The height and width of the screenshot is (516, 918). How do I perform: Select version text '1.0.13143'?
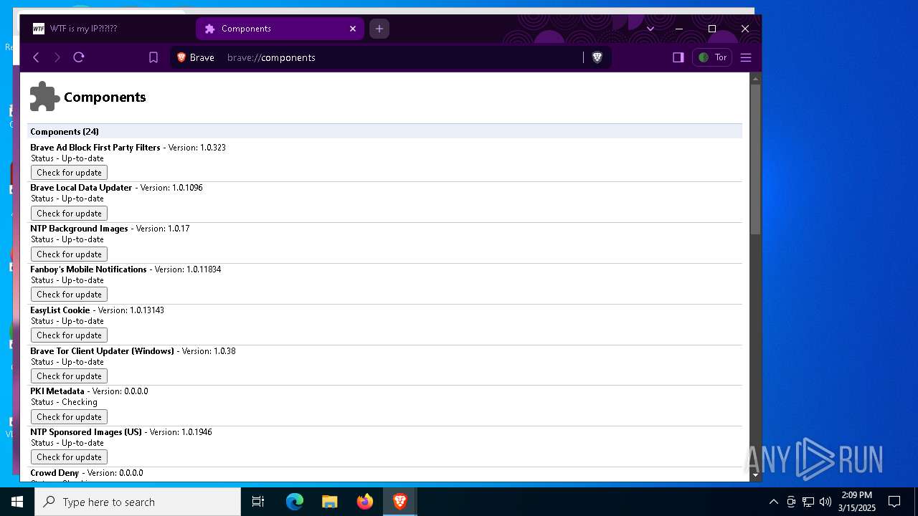coord(147,310)
